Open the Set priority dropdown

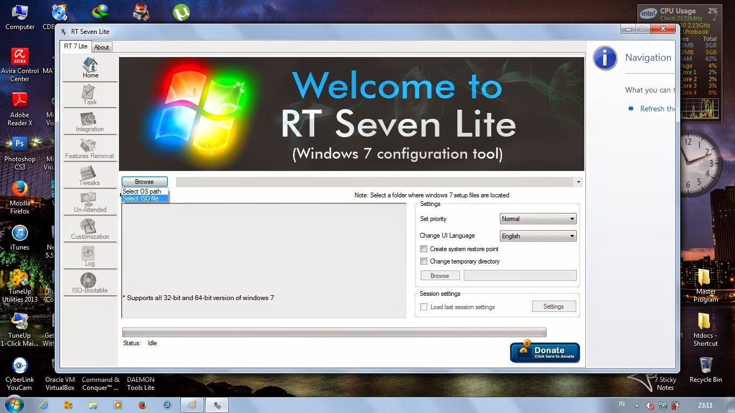538,219
